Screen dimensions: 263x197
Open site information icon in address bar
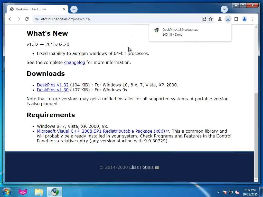pyautogui.click(x=37, y=19)
